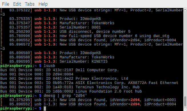Open the File menu
The height and width of the screenshot is (111, 187).
coord(5,4)
